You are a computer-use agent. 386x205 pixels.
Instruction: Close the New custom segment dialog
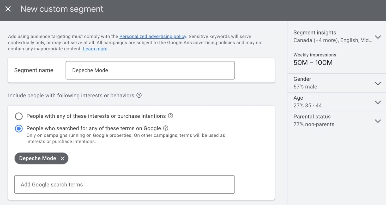(8, 9)
